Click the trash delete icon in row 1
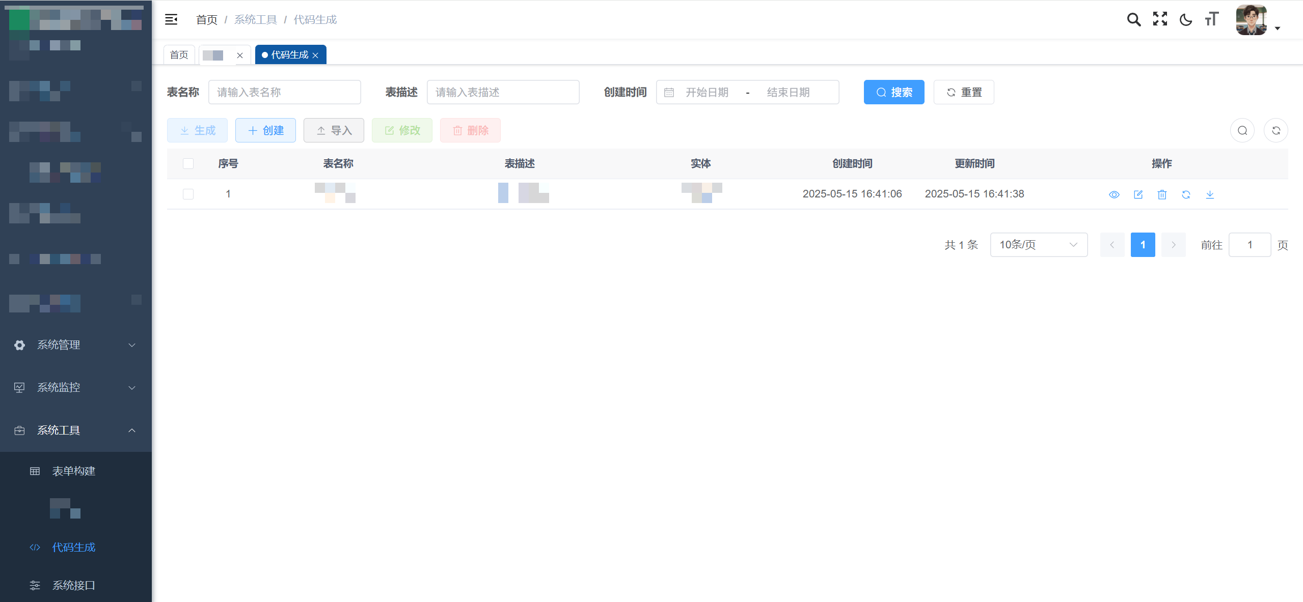1303x602 pixels. (x=1162, y=194)
